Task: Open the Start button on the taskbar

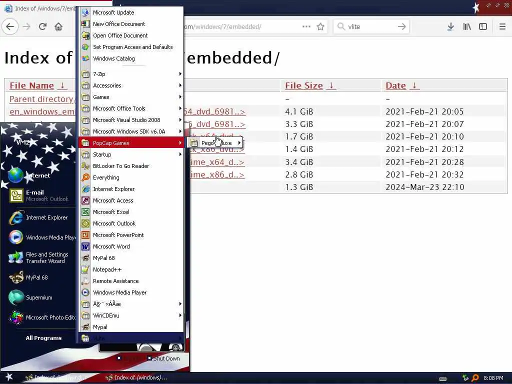Action: (x=9, y=377)
